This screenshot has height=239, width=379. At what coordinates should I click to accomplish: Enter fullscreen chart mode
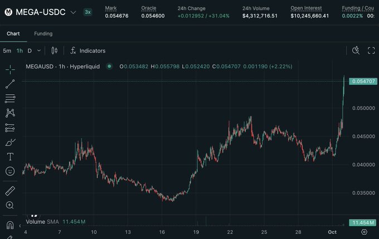(x=371, y=51)
